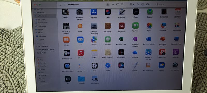Open the Ajedrez chess app icon
Viewport: 207px width, 93px height.
click(65, 12)
